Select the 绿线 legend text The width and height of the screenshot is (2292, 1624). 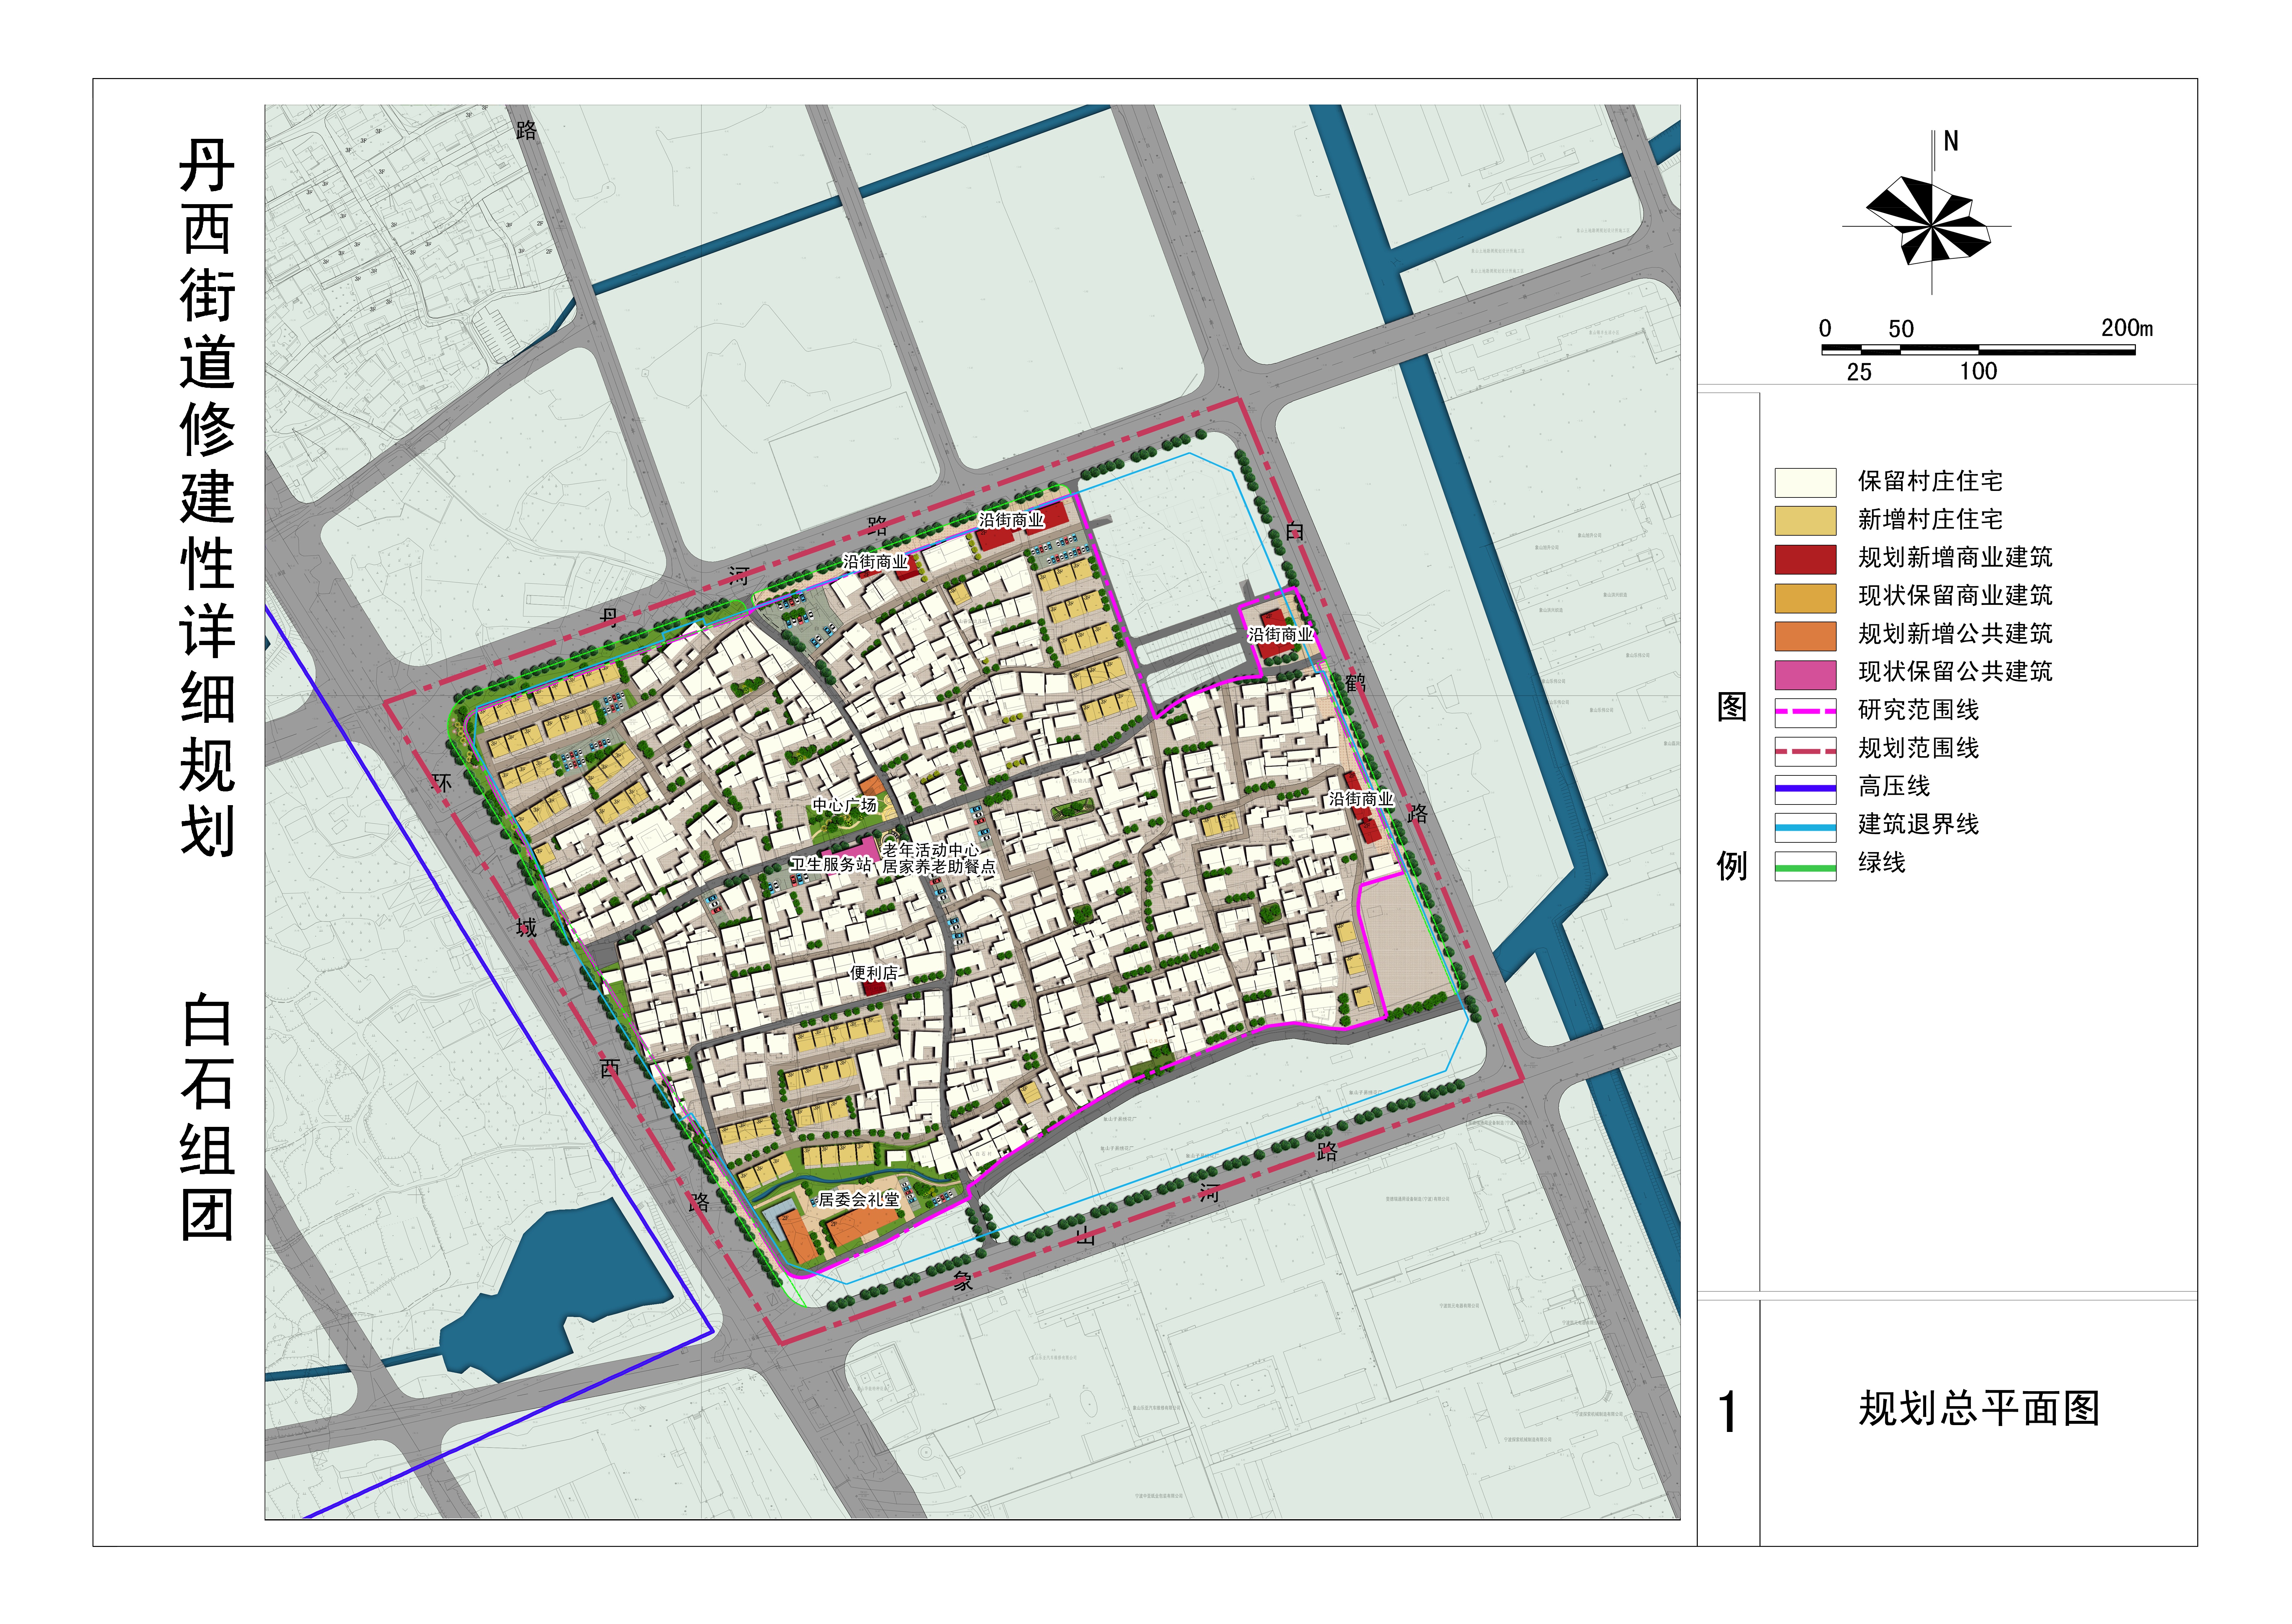1882,862
